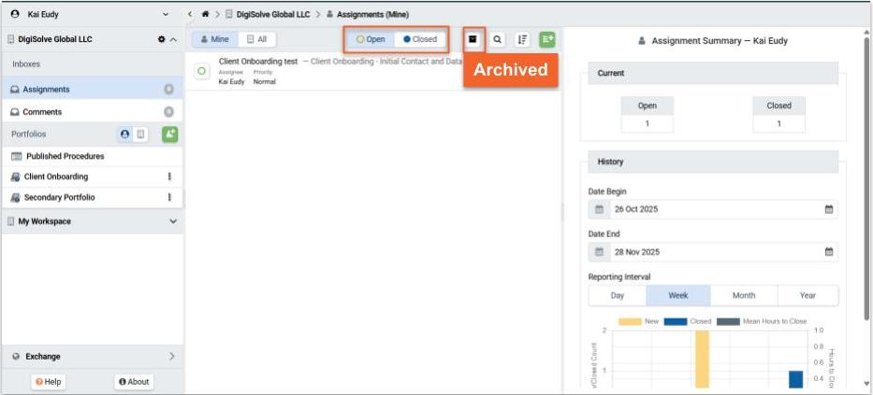This screenshot has width=873, height=395.
Task: Click the green add assignment icon
Action: (547, 39)
